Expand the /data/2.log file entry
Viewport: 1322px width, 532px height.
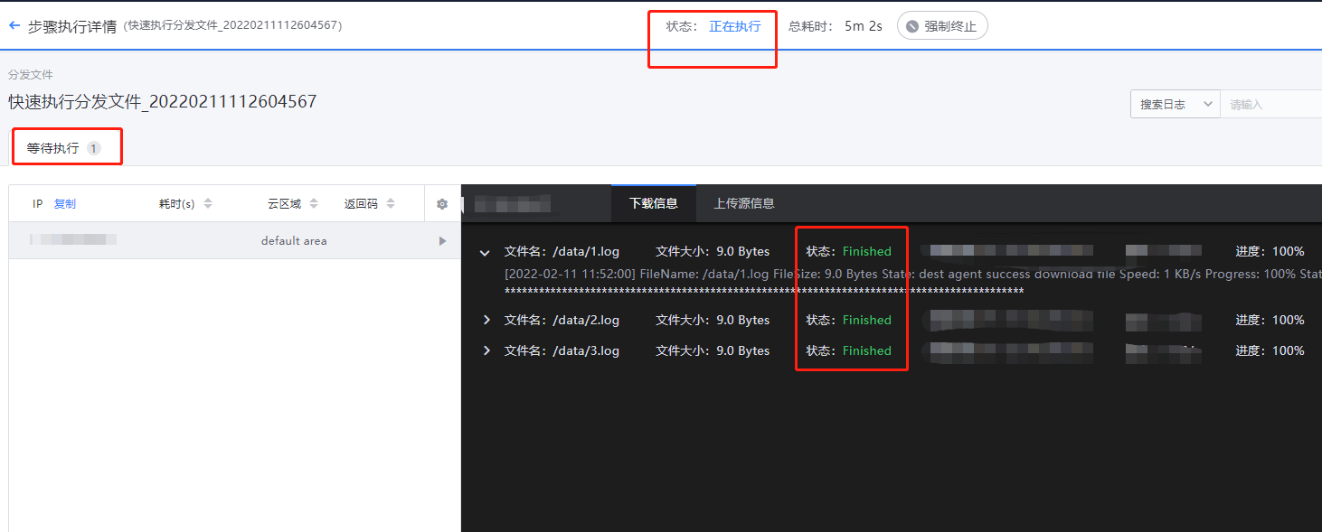[x=486, y=320]
